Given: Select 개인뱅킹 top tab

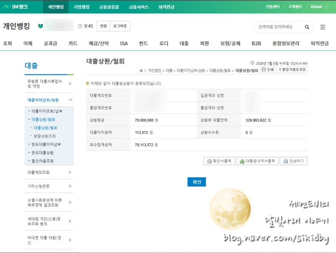Looking at the screenshot, I should 56,7.
